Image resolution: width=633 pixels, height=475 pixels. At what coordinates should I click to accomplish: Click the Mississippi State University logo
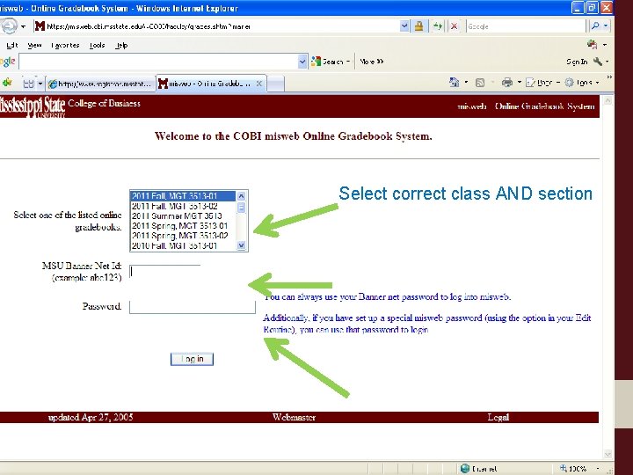coord(33,106)
